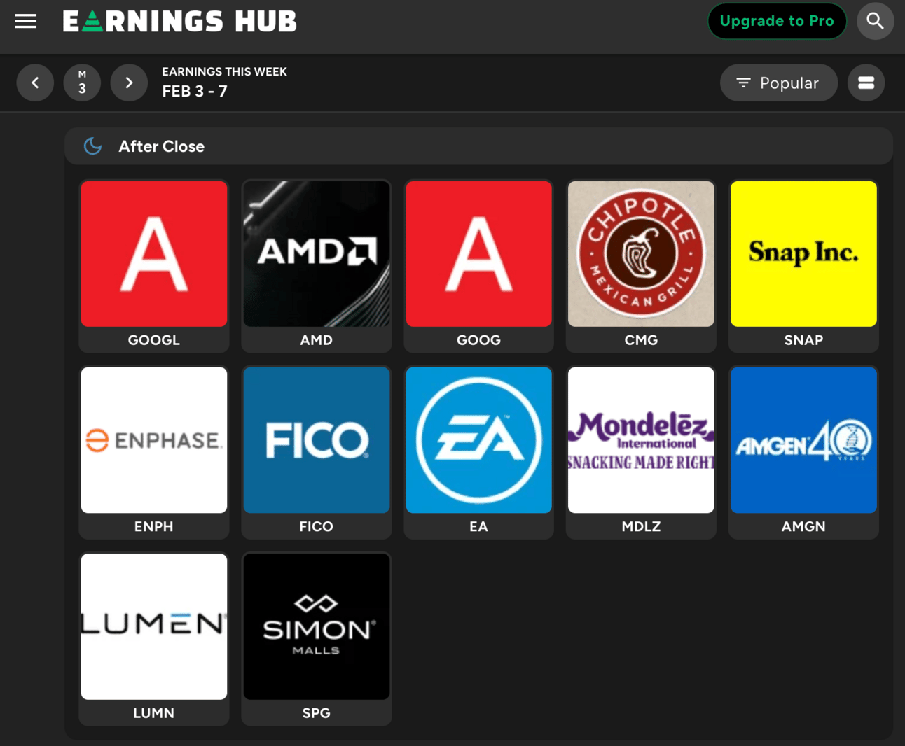The image size is (905, 746).
Task: Open the Lumen logo tile
Action: click(154, 626)
